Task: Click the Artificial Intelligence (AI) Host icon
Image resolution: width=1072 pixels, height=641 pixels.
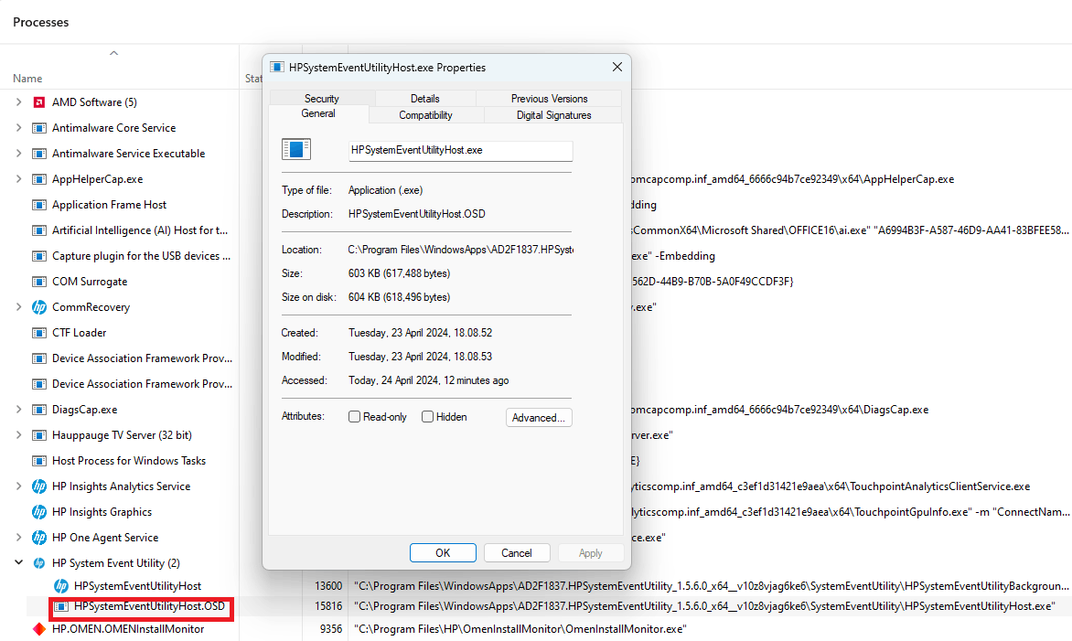Action: [39, 230]
